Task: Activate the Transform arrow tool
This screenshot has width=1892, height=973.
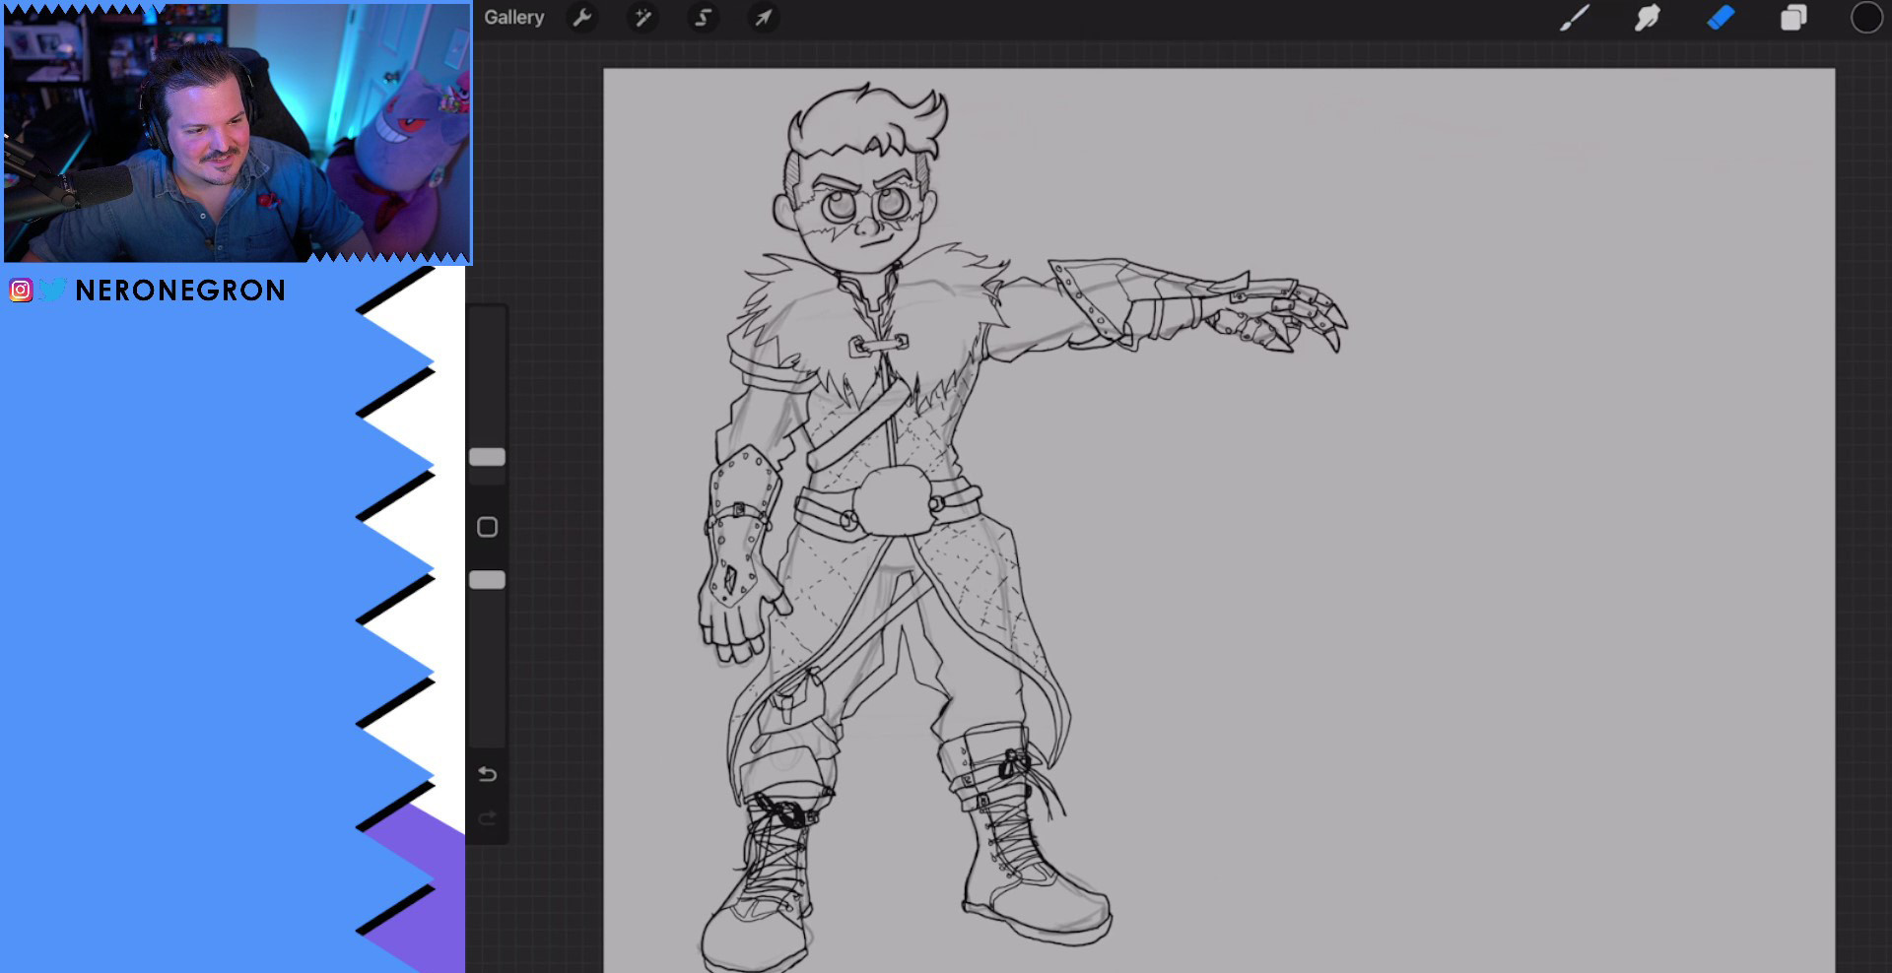Action: (x=763, y=18)
